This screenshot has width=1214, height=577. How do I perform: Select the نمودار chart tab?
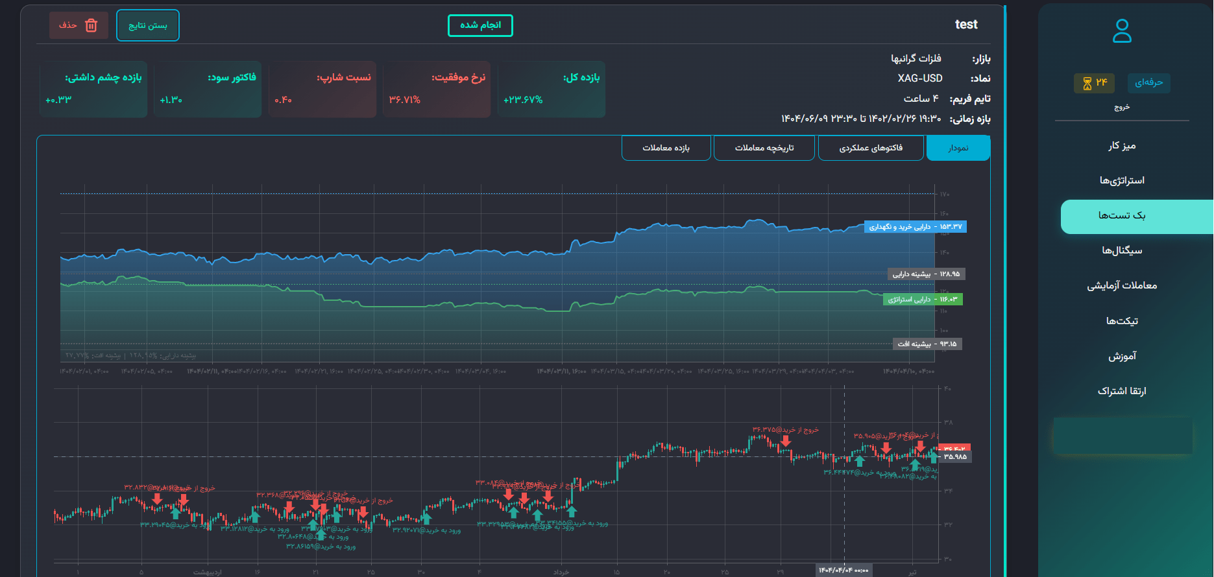click(x=958, y=148)
